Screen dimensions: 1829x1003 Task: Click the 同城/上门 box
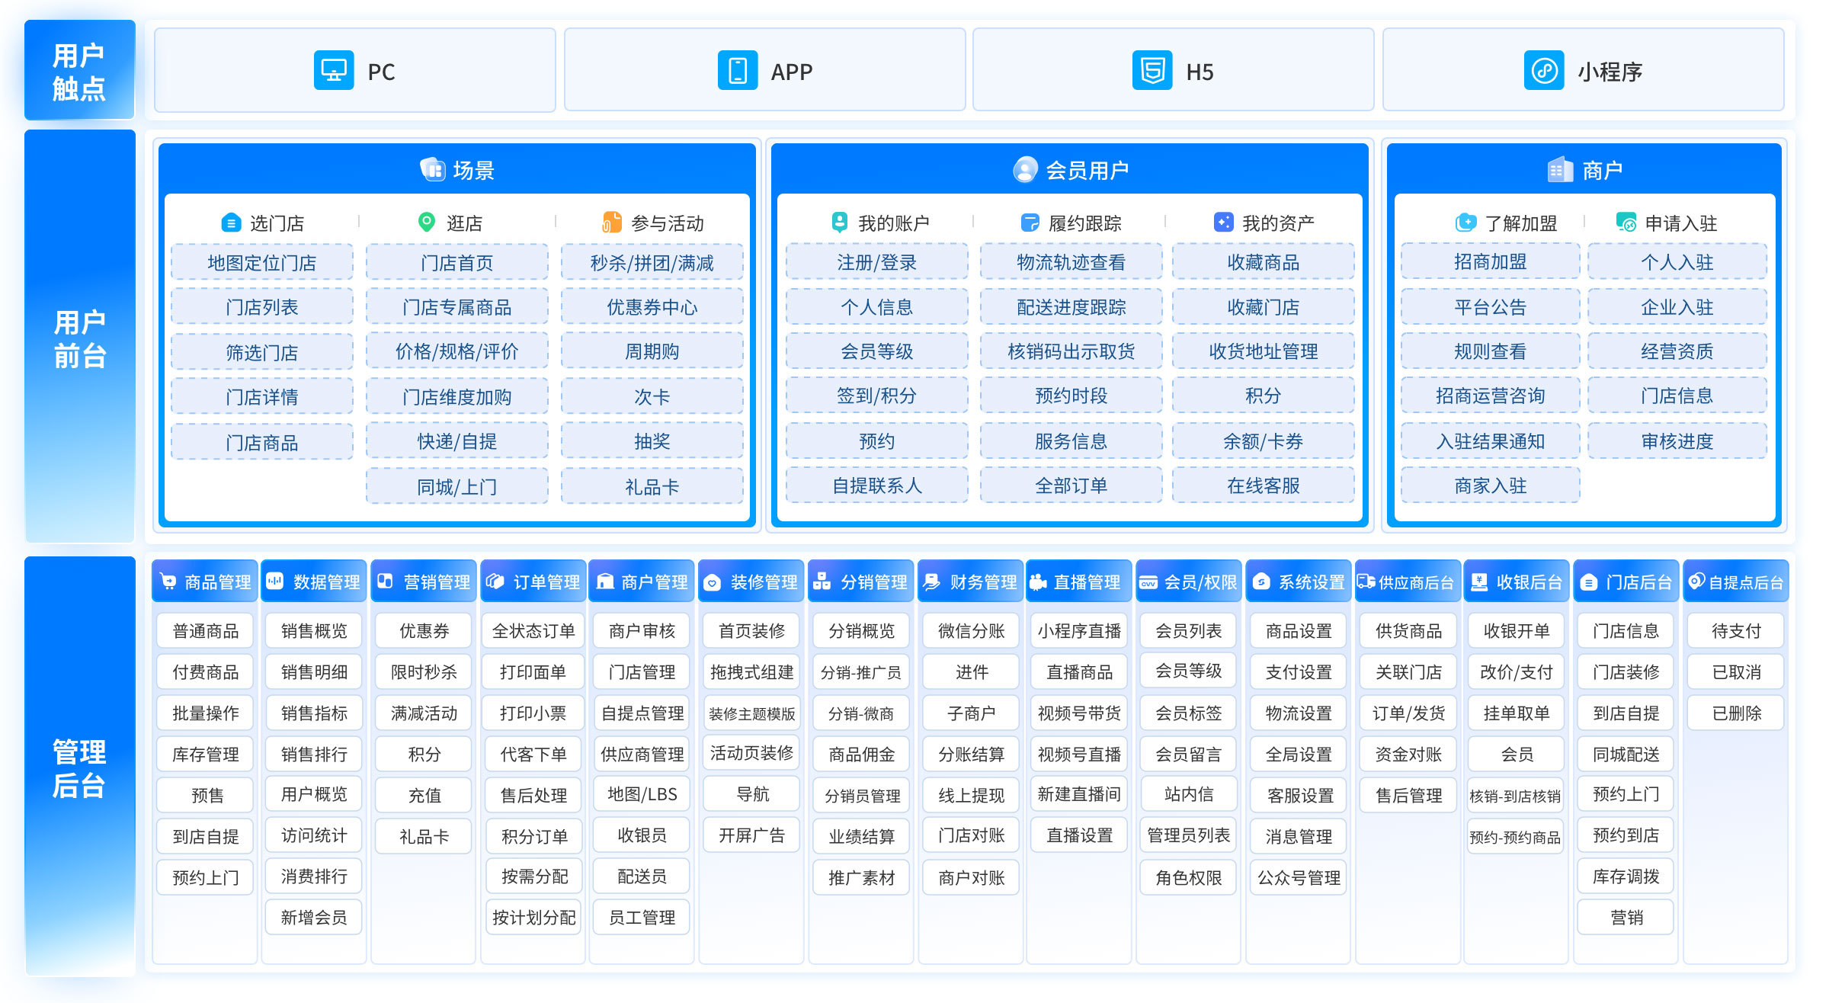pyautogui.click(x=457, y=485)
